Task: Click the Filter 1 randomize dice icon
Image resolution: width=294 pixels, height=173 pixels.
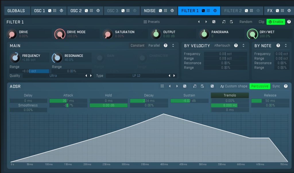Action: tap(214, 22)
